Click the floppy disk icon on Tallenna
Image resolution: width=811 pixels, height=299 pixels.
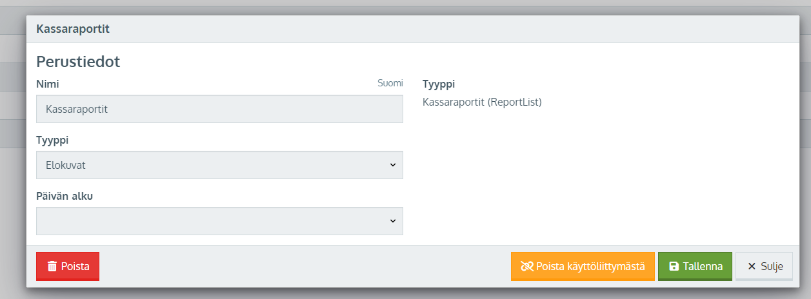click(674, 266)
